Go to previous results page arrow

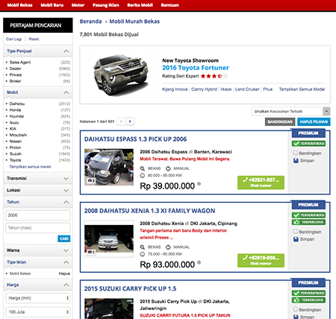point(121,121)
